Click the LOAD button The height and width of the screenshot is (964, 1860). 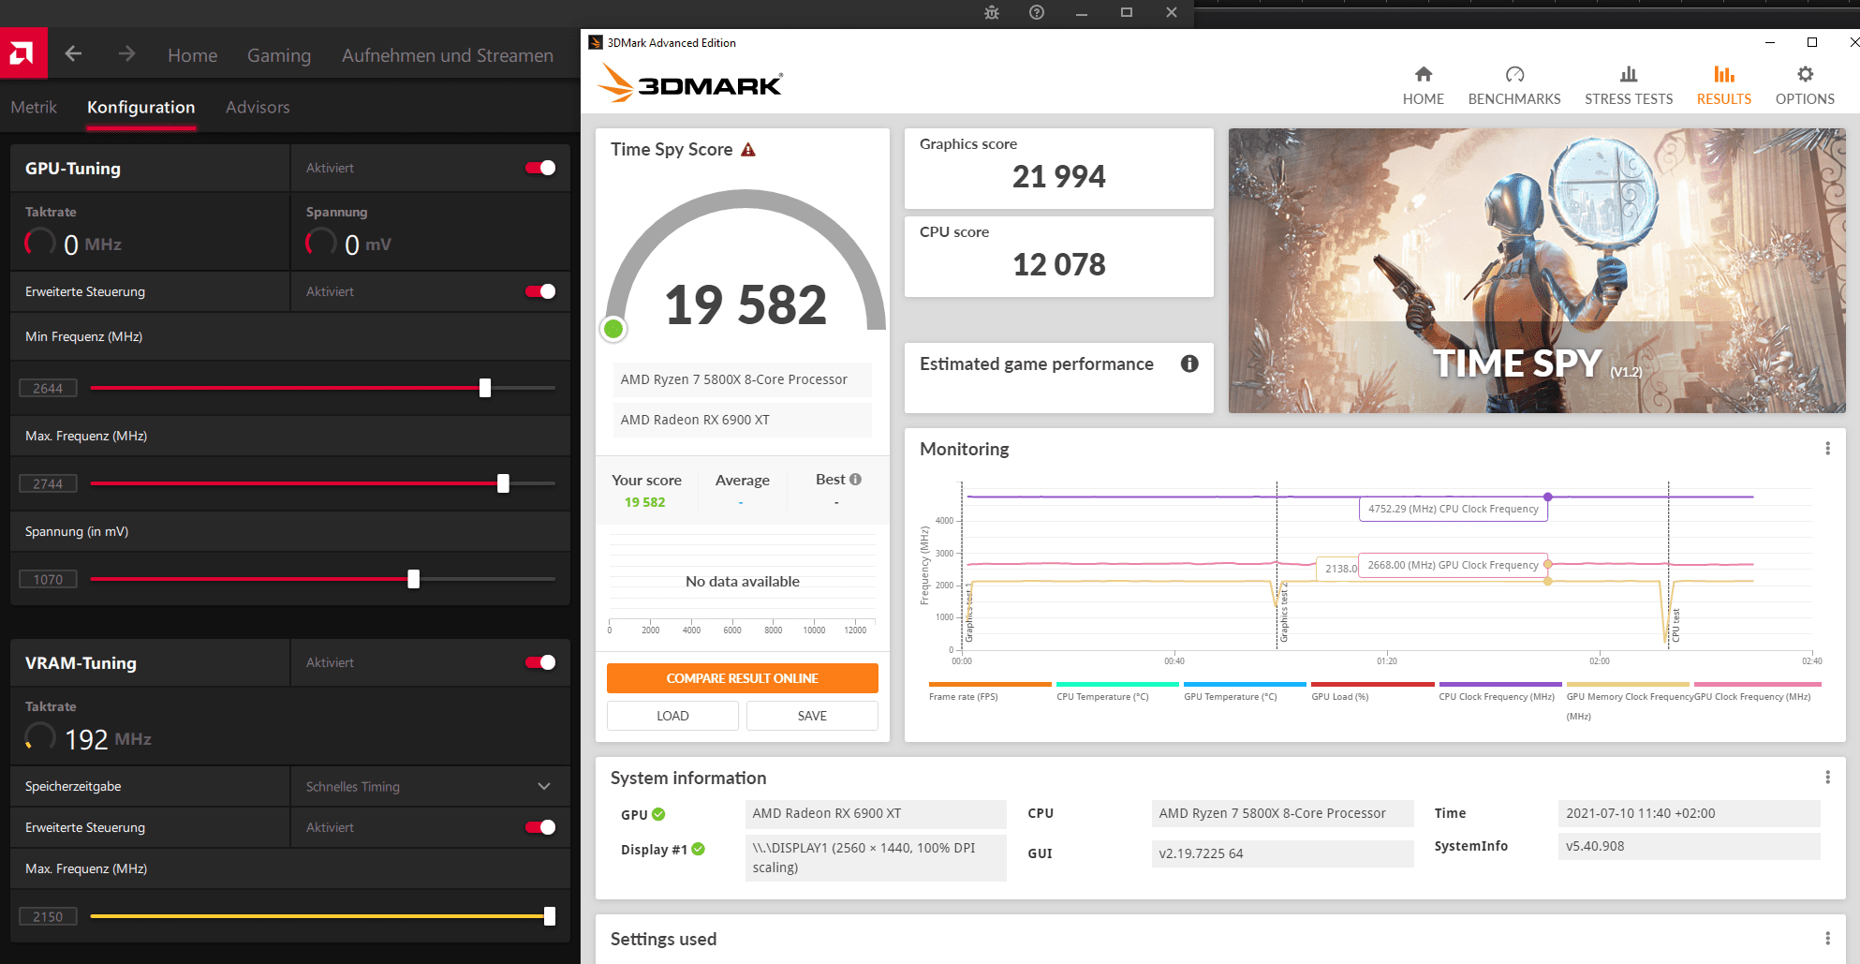[672, 716]
